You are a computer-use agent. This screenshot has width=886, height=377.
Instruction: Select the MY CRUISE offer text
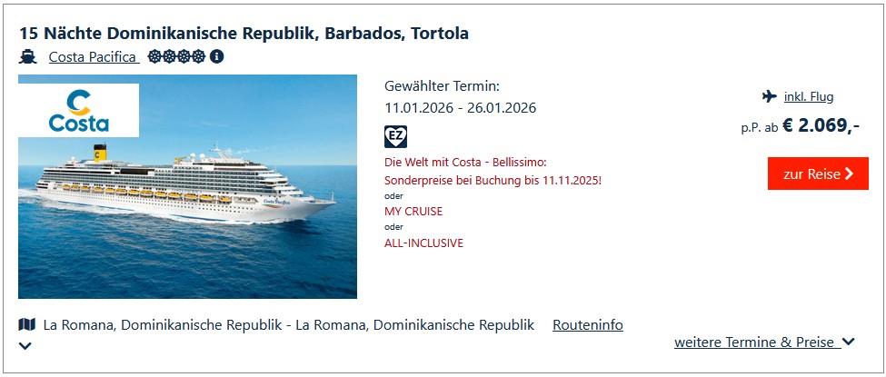point(413,211)
